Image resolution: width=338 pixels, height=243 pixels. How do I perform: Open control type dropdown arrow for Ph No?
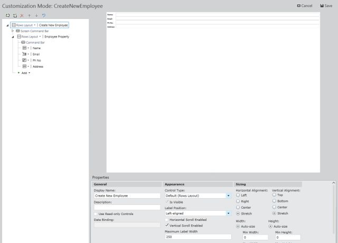(28, 60)
